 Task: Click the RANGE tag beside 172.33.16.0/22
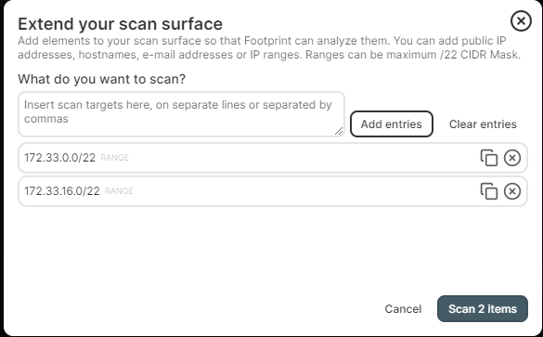[119, 191]
